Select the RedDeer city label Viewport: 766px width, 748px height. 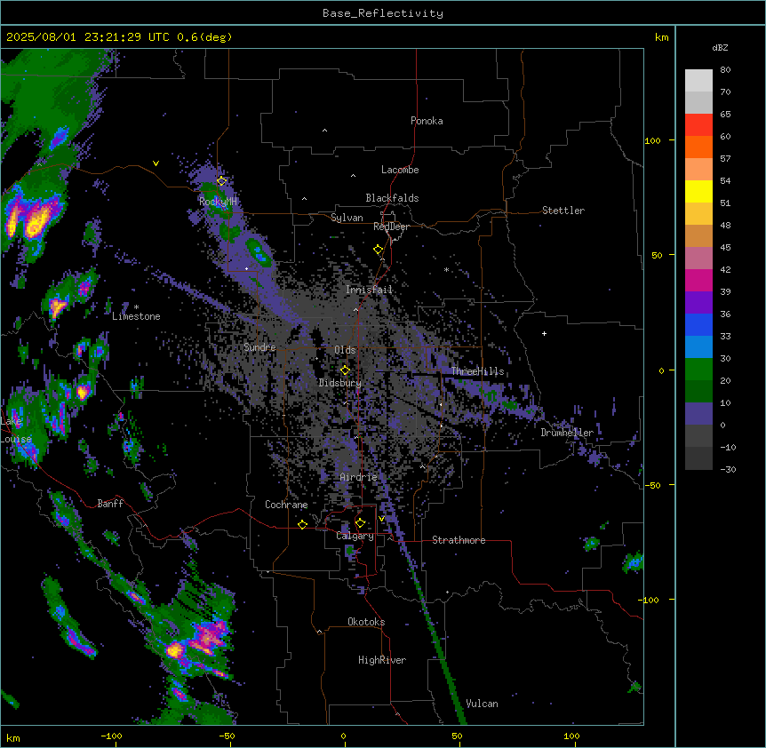391,227
